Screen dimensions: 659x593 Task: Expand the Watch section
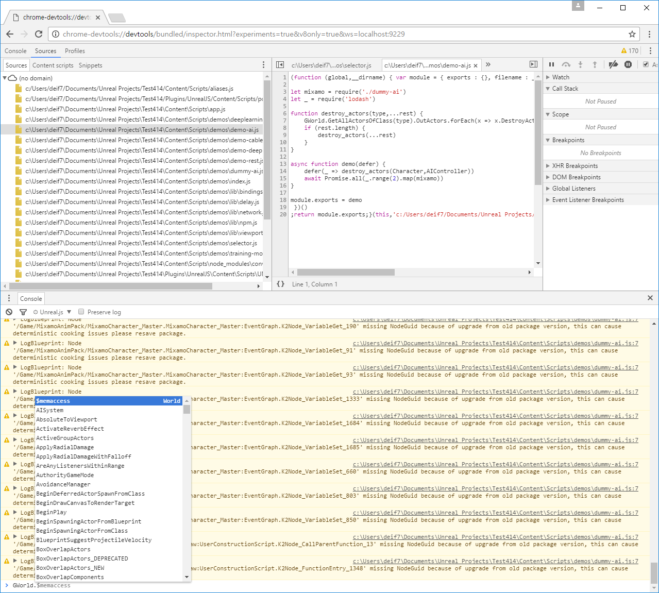[x=561, y=77]
